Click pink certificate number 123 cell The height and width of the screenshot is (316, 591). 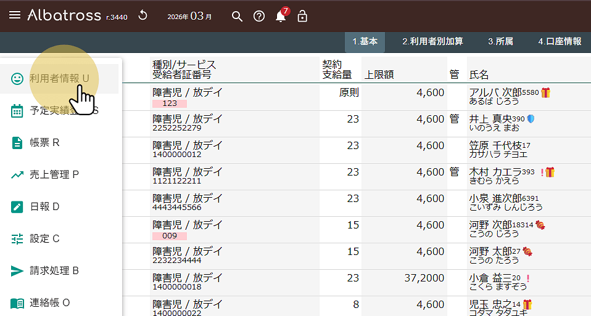coord(170,103)
